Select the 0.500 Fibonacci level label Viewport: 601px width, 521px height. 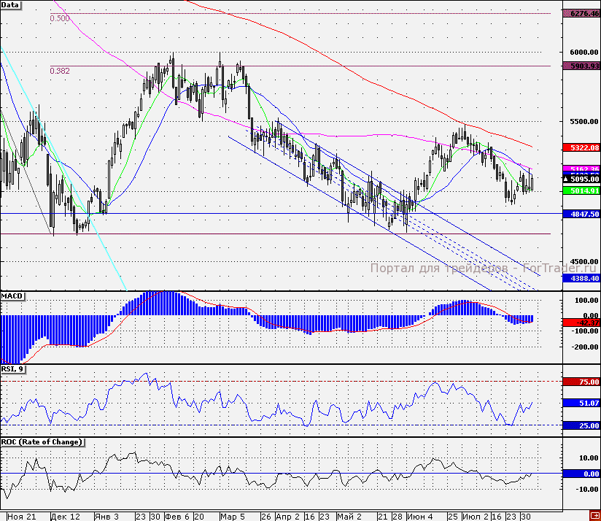[x=60, y=18]
